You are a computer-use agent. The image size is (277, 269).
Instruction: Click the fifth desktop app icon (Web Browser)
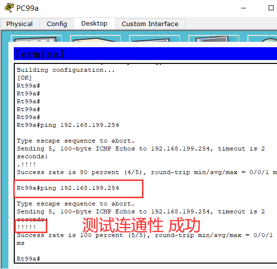click(x=262, y=39)
